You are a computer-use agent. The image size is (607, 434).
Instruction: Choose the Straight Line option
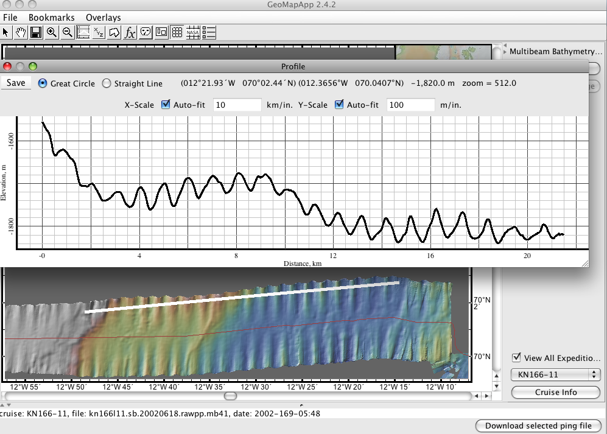107,83
